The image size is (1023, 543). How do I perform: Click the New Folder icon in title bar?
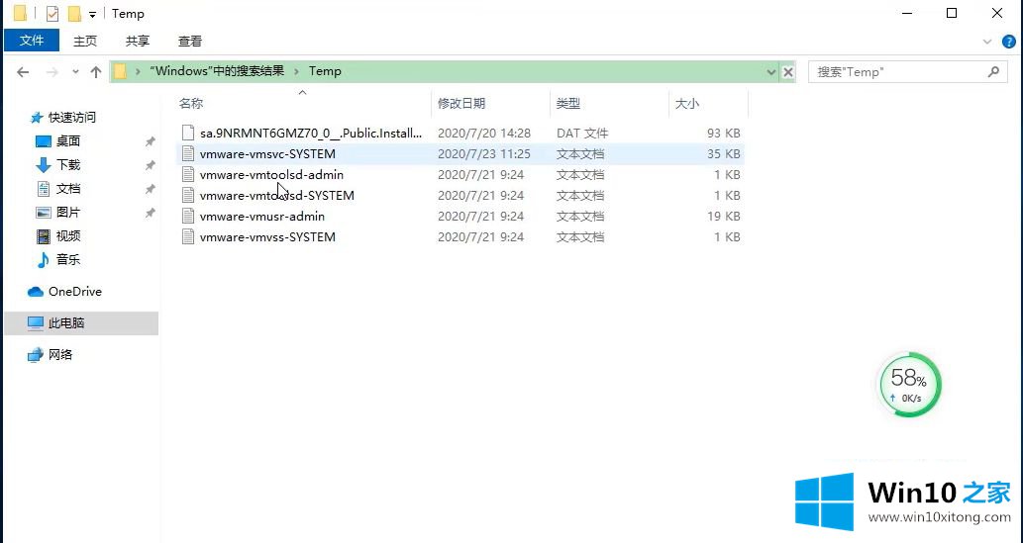74,14
